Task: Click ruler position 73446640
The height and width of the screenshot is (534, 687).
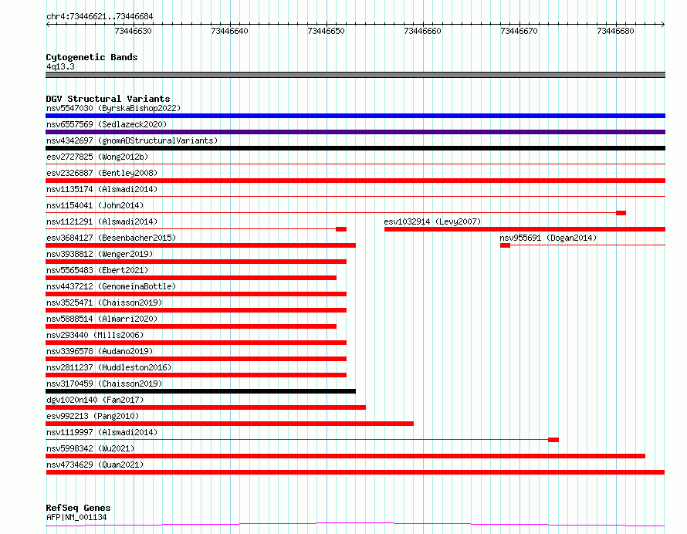Action: [x=229, y=31]
